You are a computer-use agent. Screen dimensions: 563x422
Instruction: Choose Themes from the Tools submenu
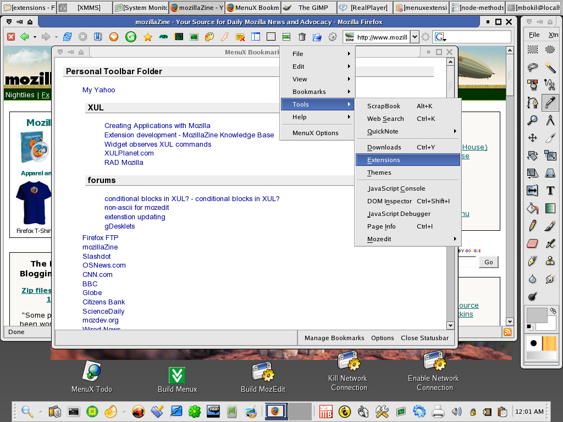click(408, 173)
